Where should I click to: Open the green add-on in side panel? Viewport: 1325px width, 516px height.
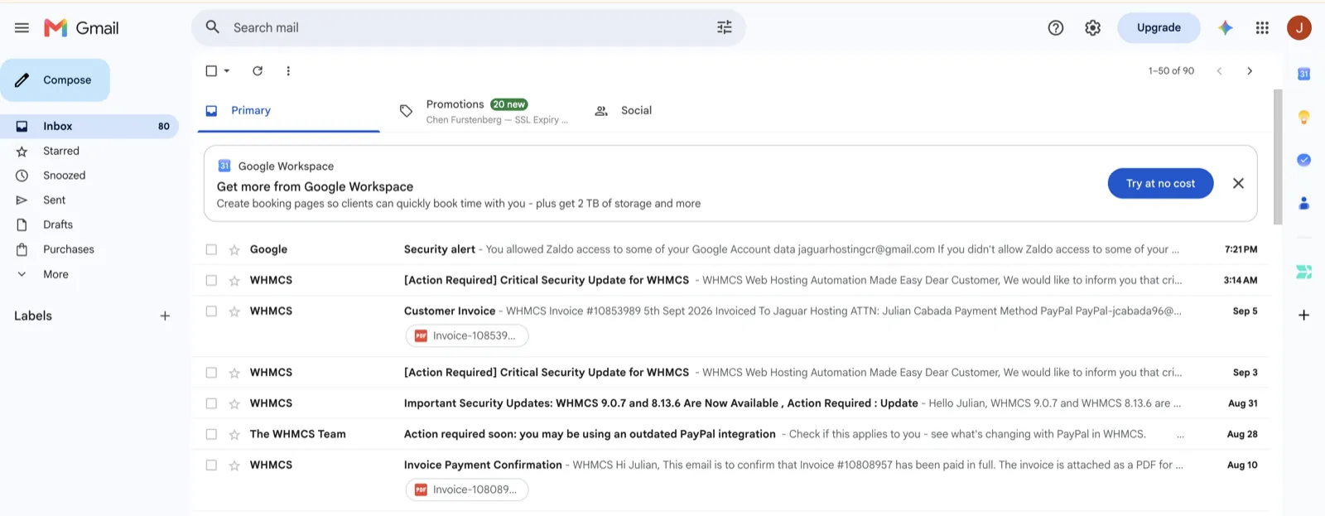click(1303, 272)
